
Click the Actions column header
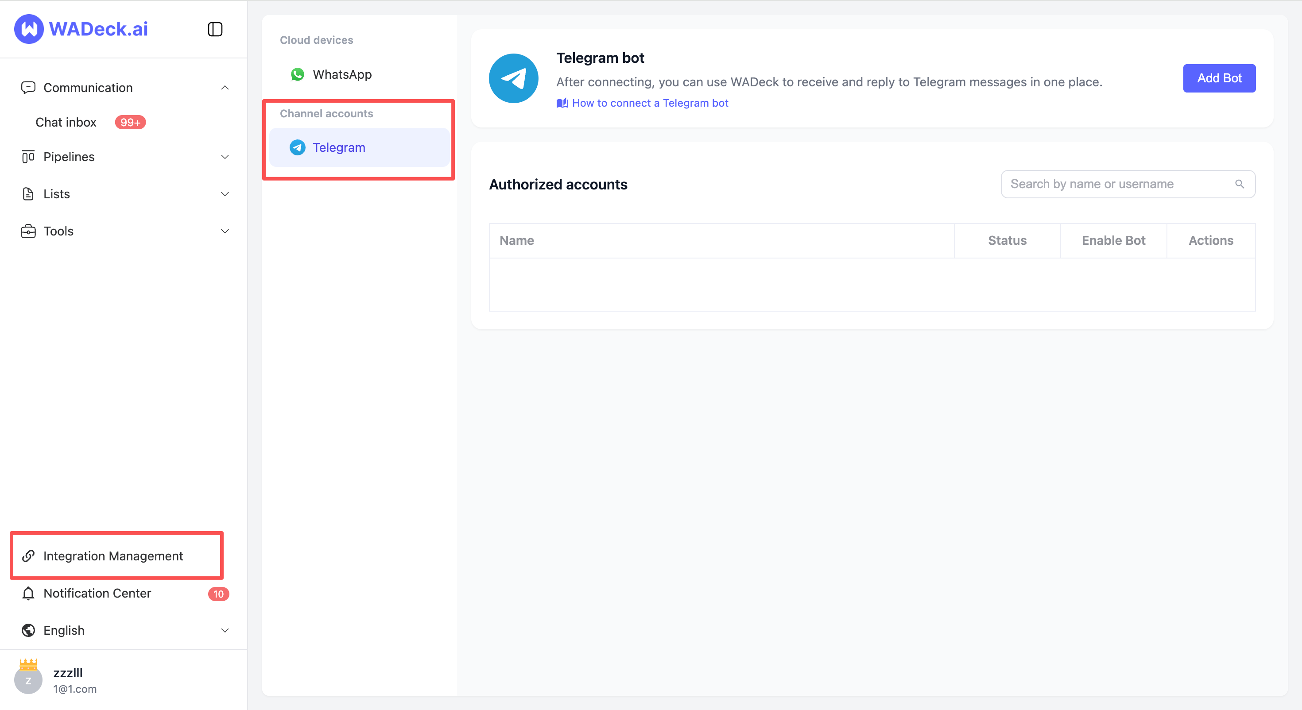(1211, 240)
